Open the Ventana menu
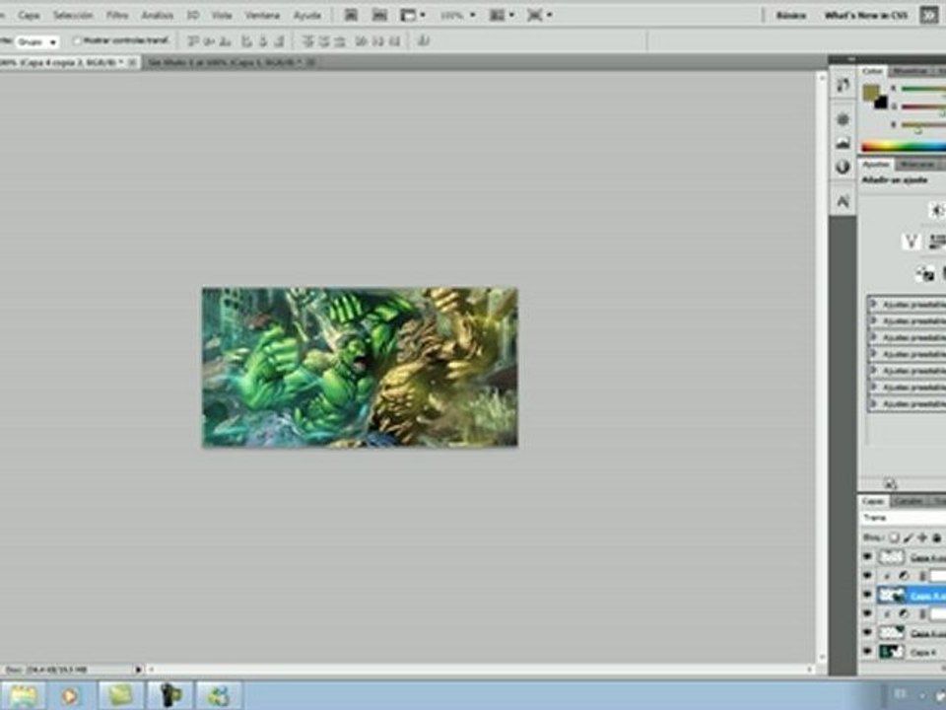Viewport: 946px width, 710px height. 262,15
